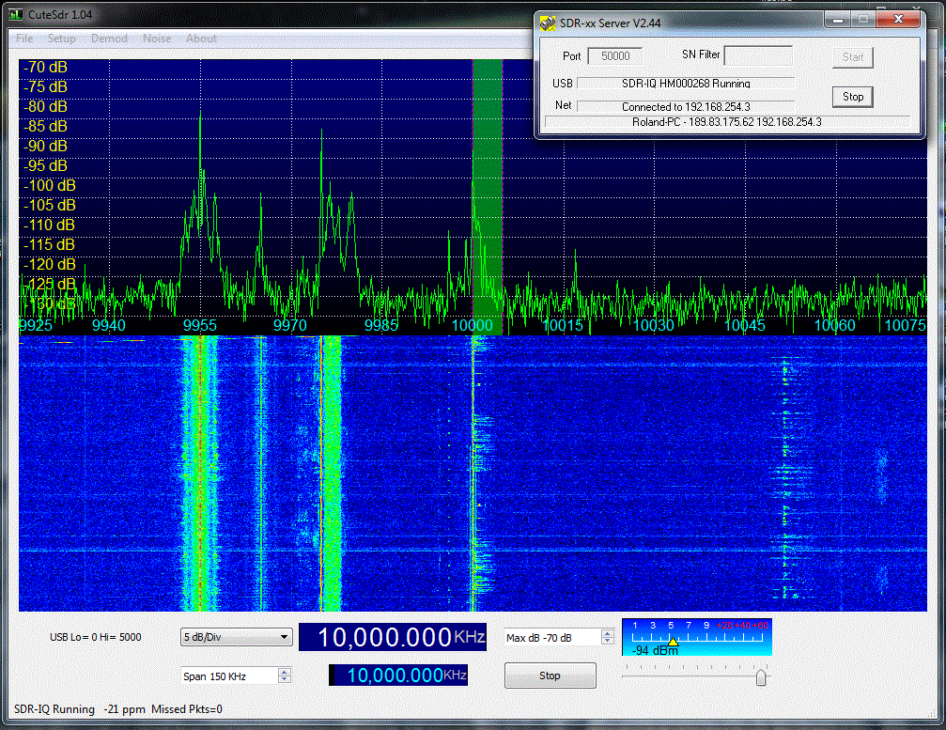Open the Setup menu
The width and height of the screenshot is (946, 730).
(x=62, y=39)
